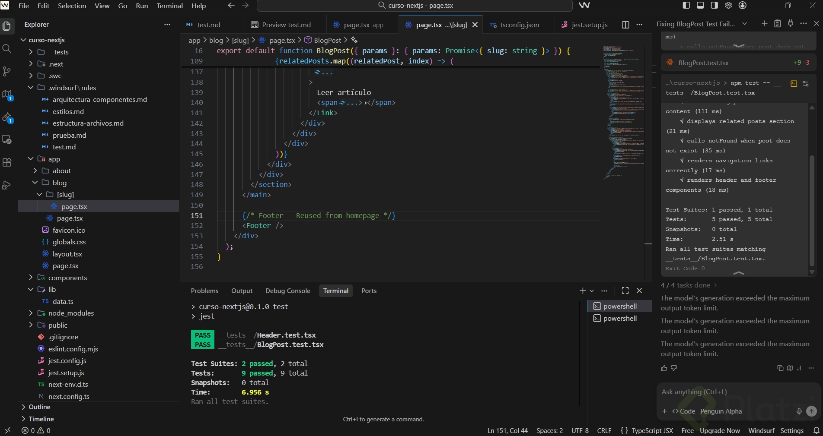Switch to the Problems panel tab
Screen dimensions: 823x436
click(204, 291)
